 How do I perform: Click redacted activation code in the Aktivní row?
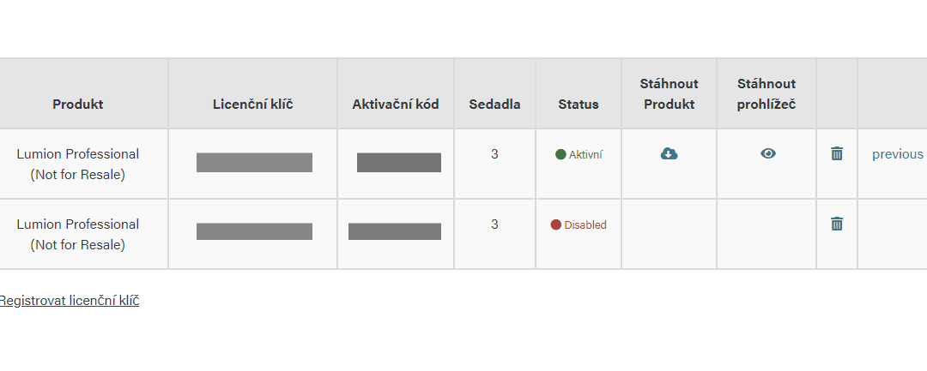pos(399,162)
